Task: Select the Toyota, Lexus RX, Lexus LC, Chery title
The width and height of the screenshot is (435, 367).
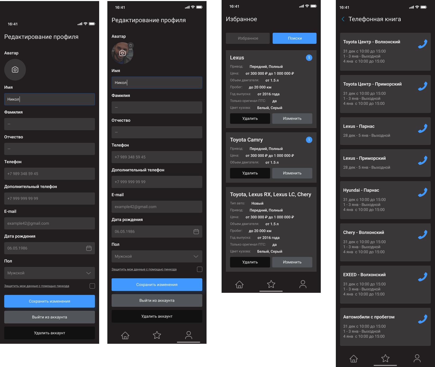Action: 271,194
